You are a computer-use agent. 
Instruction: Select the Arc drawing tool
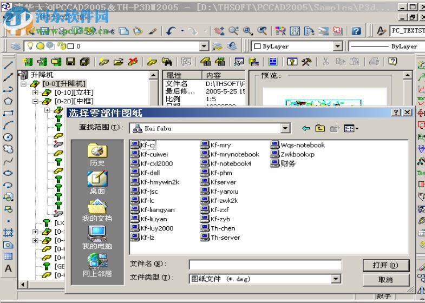point(8,125)
